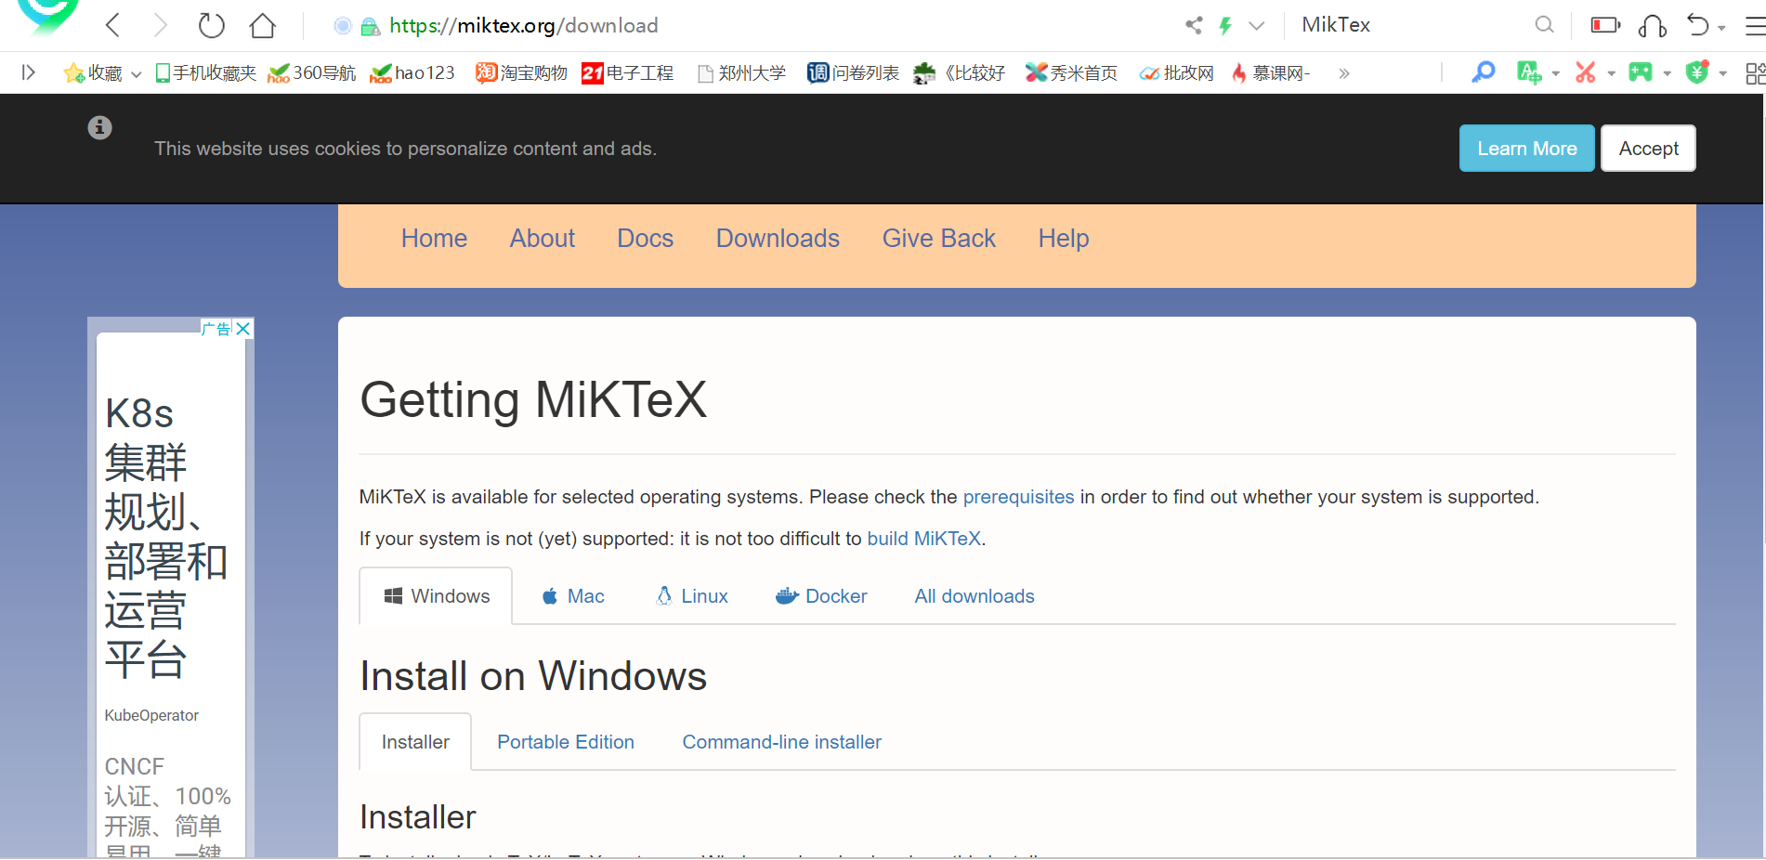Click the headphones icon in toolbar

pos(1653,26)
